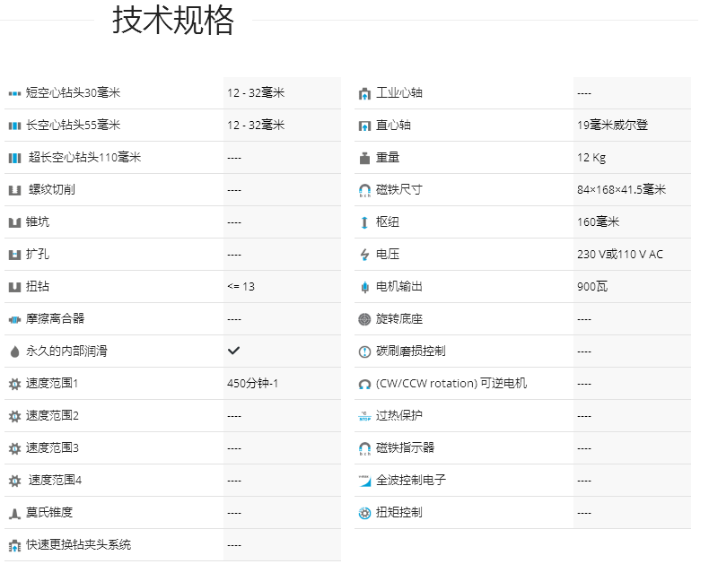The image size is (709, 564).
Task: Click the (CW/CCW rotation) 可逆电机 label
Action: (451, 384)
